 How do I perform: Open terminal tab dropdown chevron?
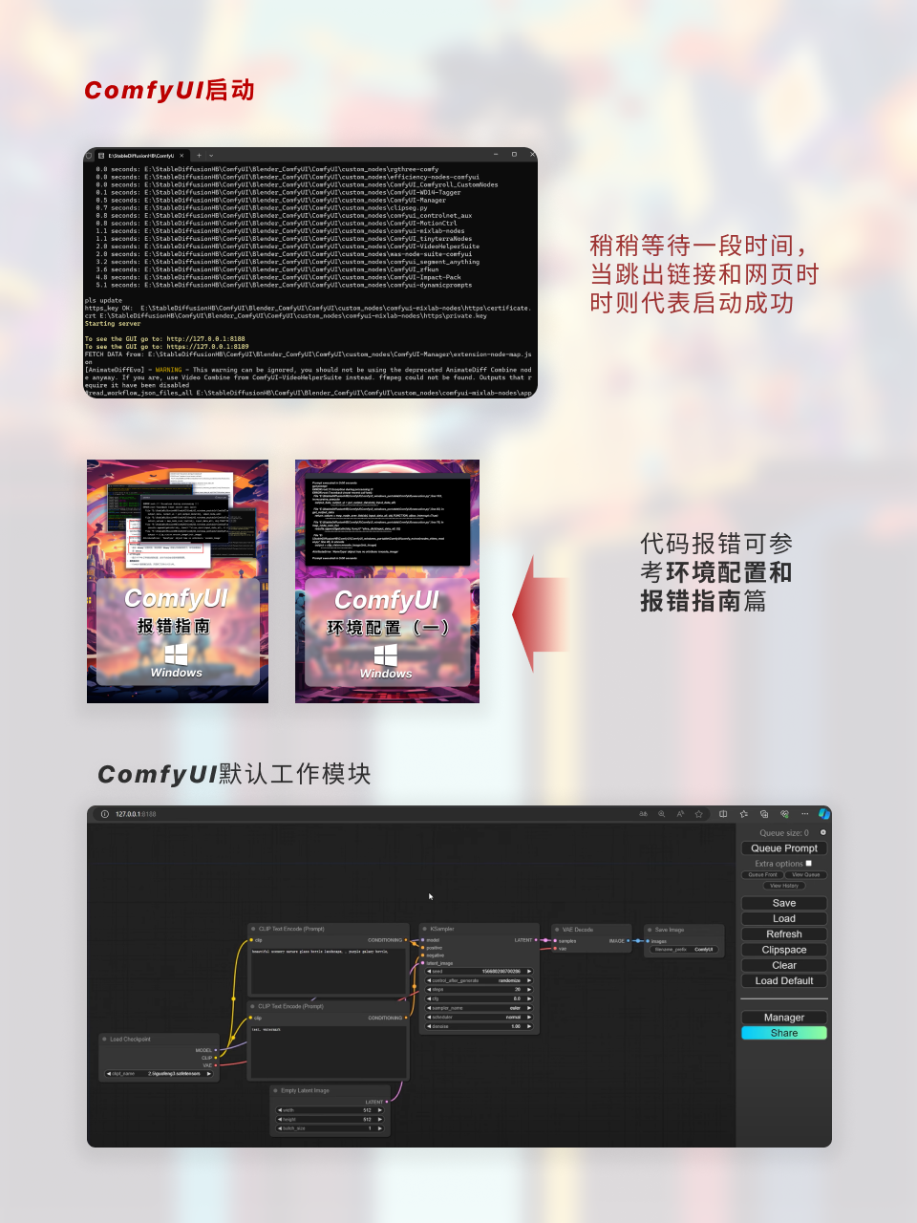pos(211,155)
